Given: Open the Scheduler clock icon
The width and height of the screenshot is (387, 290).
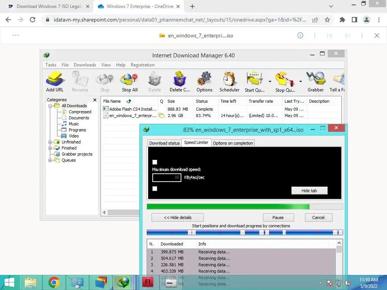Looking at the screenshot, I should coord(229,82).
